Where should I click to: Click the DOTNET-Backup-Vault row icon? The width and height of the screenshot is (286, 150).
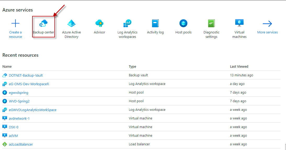coord(5,75)
